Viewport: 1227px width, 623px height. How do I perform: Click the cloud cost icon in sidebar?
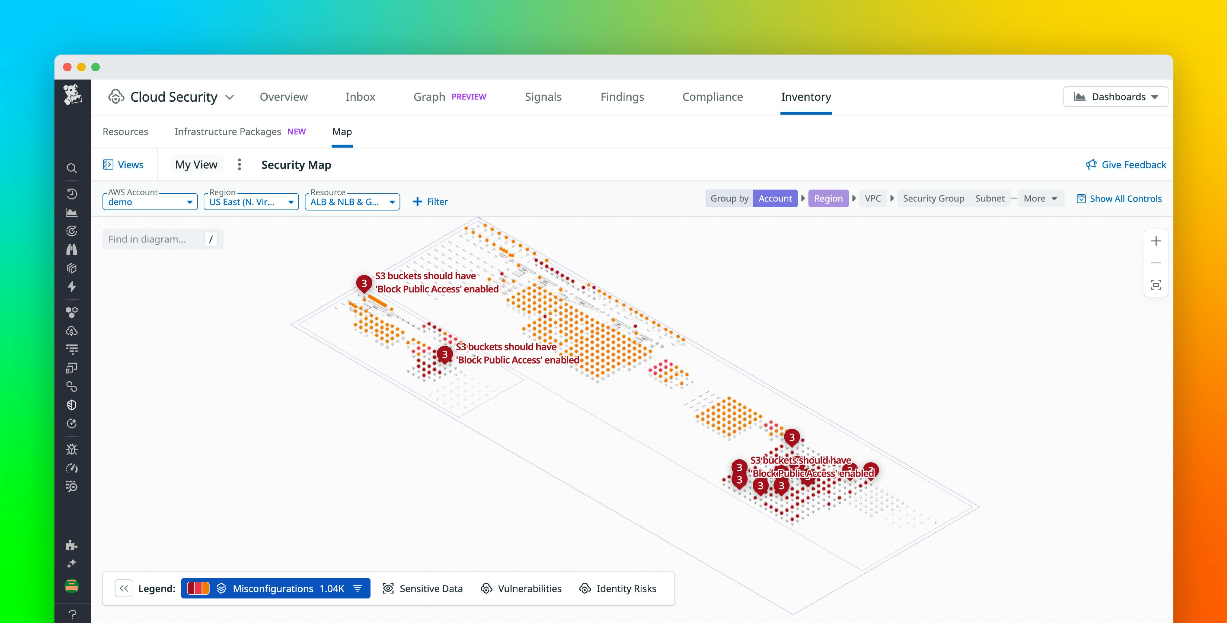72,330
